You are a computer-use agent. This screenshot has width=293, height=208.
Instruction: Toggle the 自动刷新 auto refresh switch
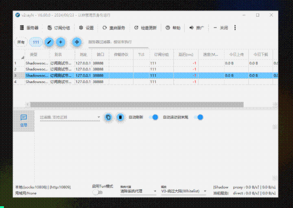pos(153,117)
